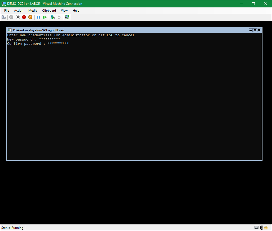Click the padlock icon in the status bar
The image size is (272, 231).
click(x=266, y=228)
